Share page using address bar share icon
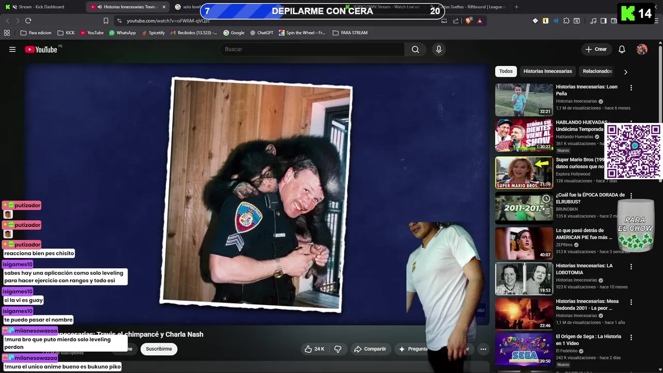The height and width of the screenshot is (373, 663). point(456,21)
